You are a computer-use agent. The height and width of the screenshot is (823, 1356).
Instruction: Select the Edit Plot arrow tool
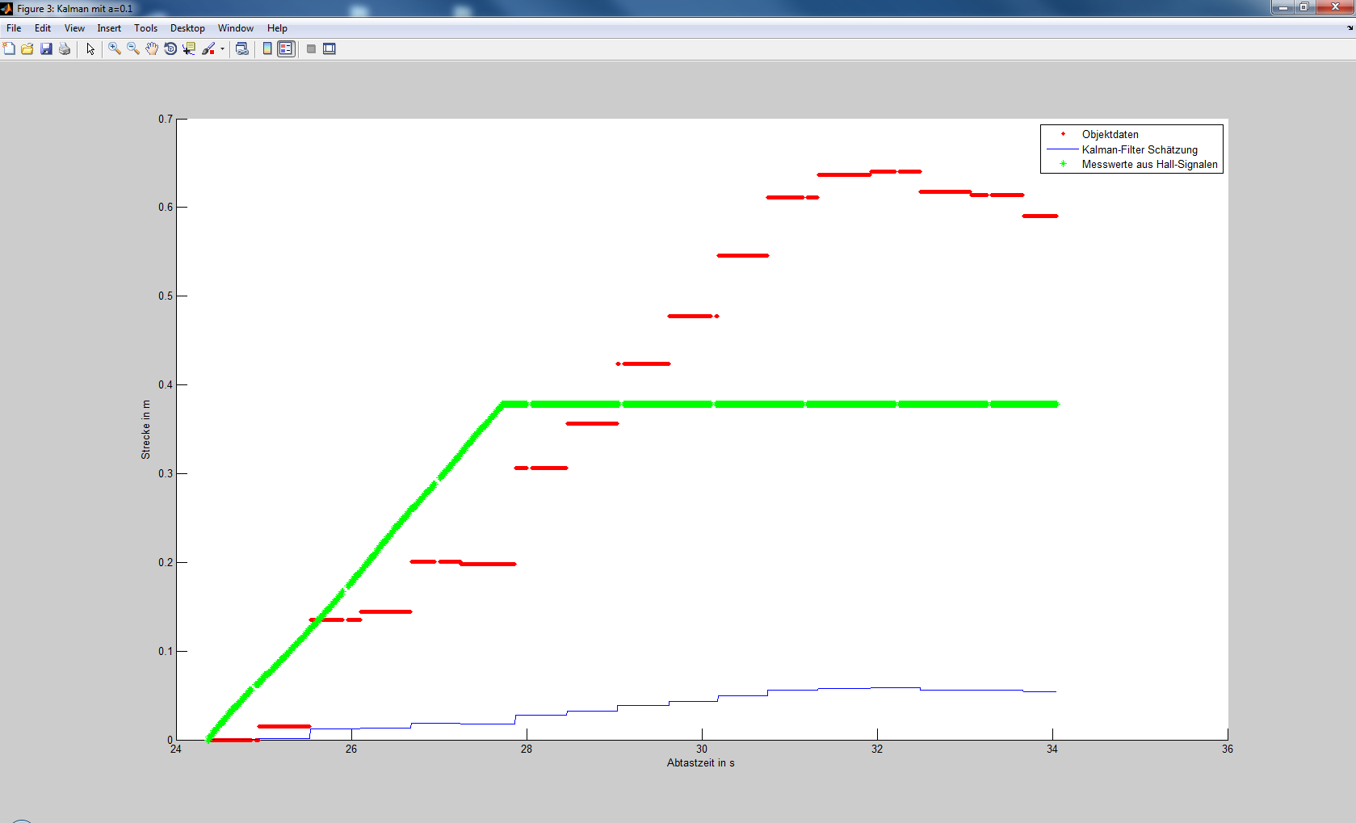tap(90, 49)
